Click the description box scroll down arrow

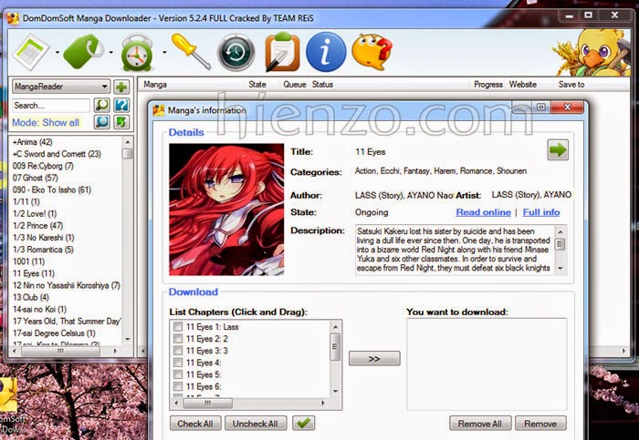[x=560, y=269]
